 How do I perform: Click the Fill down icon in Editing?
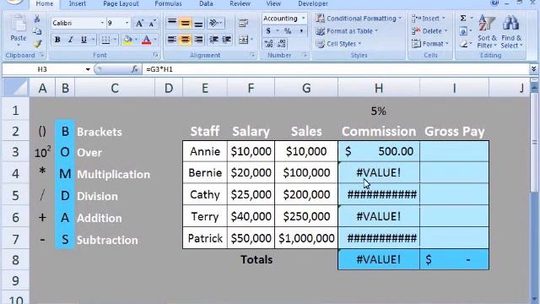coord(463,31)
